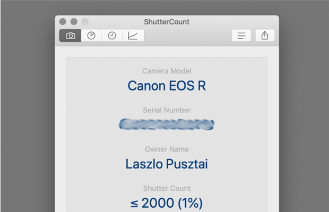329x212 pixels.
Task: Select the camera summary tab
Action: tap(70, 36)
